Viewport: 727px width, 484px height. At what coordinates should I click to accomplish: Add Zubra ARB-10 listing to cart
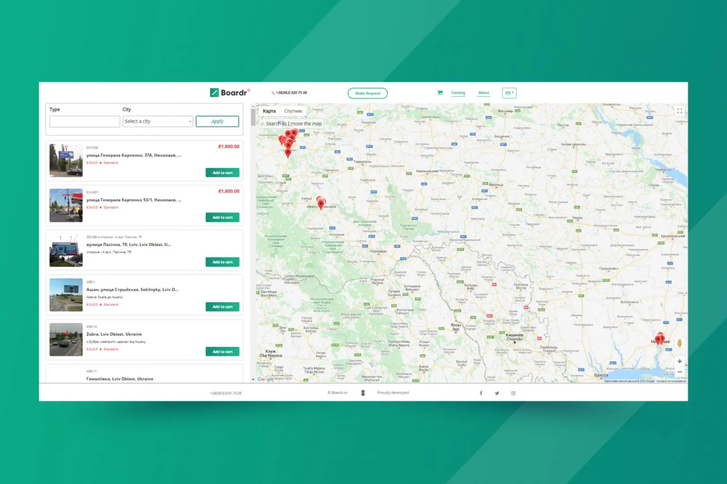[223, 351]
